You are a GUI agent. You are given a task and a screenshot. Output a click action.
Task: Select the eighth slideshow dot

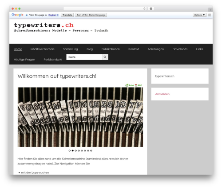coord(91,151)
